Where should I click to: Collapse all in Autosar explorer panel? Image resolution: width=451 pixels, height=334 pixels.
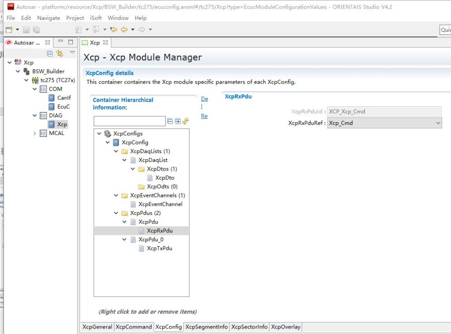tap(50, 54)
